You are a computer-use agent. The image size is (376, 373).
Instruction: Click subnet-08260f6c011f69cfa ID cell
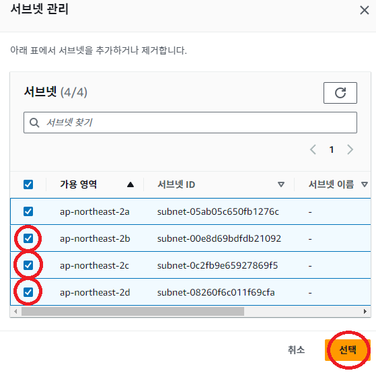[x=216, y=292]
